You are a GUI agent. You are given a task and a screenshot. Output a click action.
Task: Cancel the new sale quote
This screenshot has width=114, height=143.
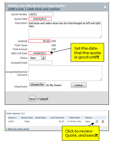[x=44, y=99]
